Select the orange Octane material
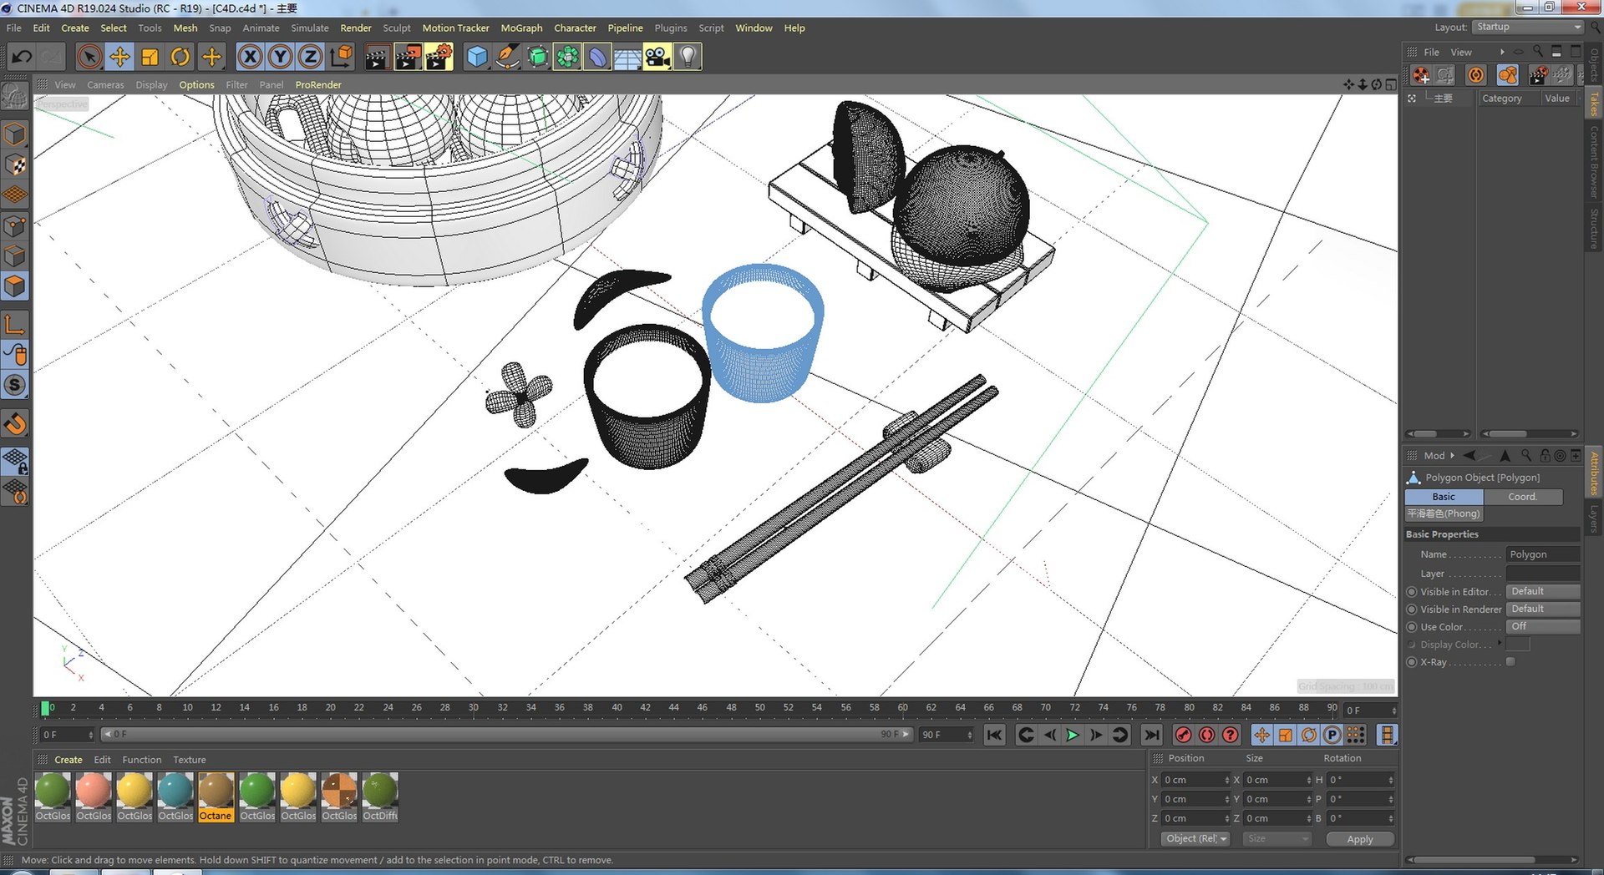 click(x=216, y=797)
